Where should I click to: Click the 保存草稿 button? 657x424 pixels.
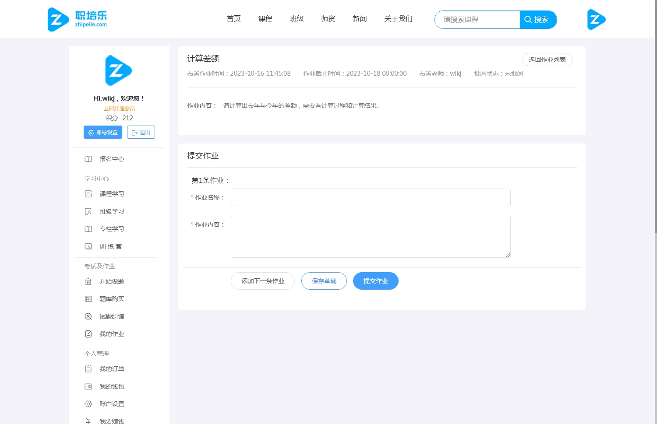click(324, 281)
